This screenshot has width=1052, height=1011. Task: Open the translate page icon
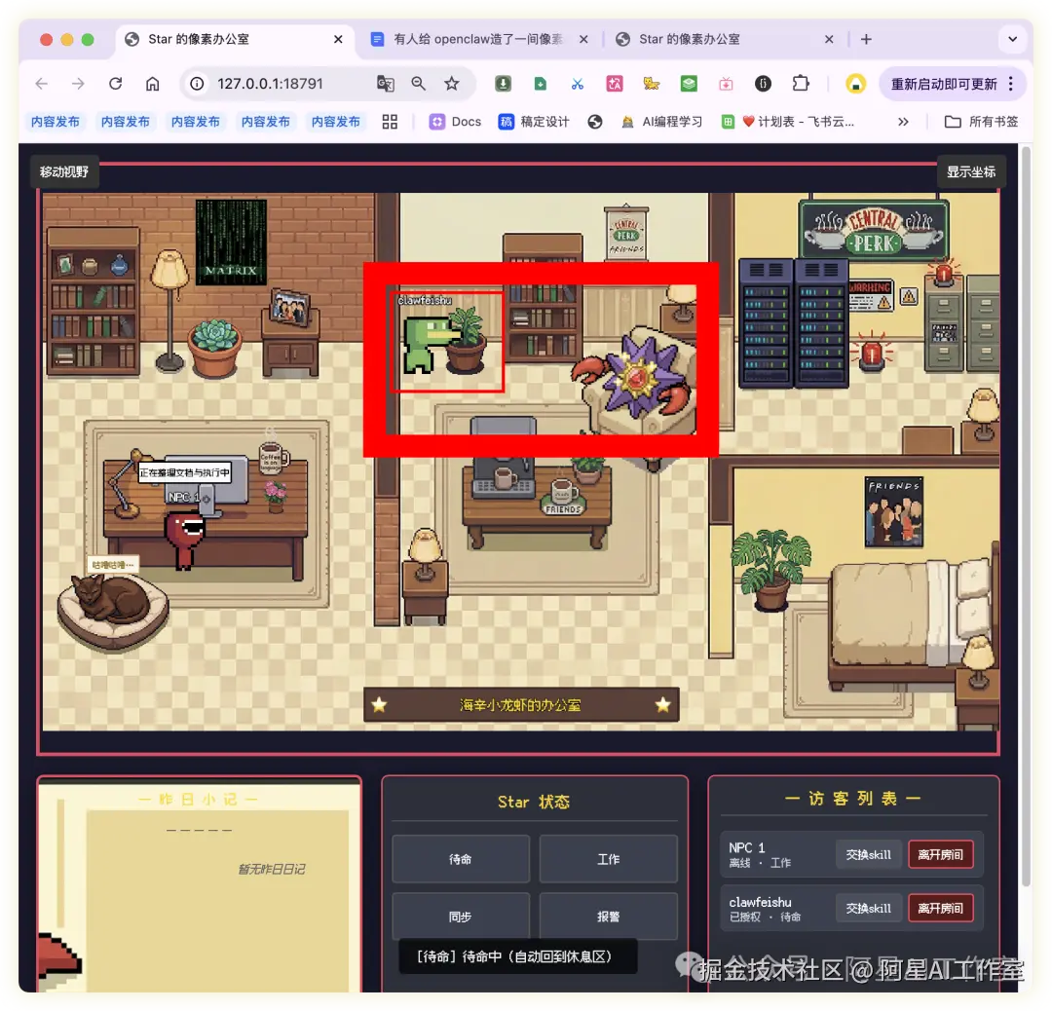[385, 84]
